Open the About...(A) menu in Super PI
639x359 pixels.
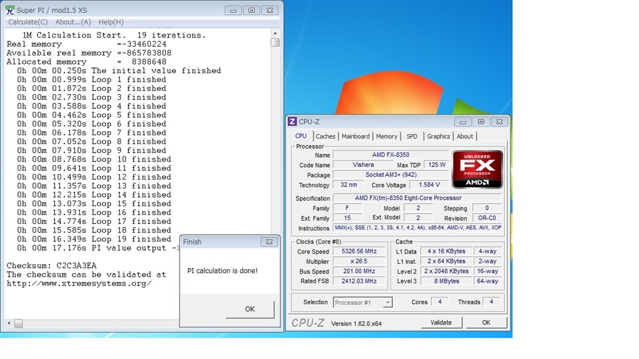[x=73, y=22]
